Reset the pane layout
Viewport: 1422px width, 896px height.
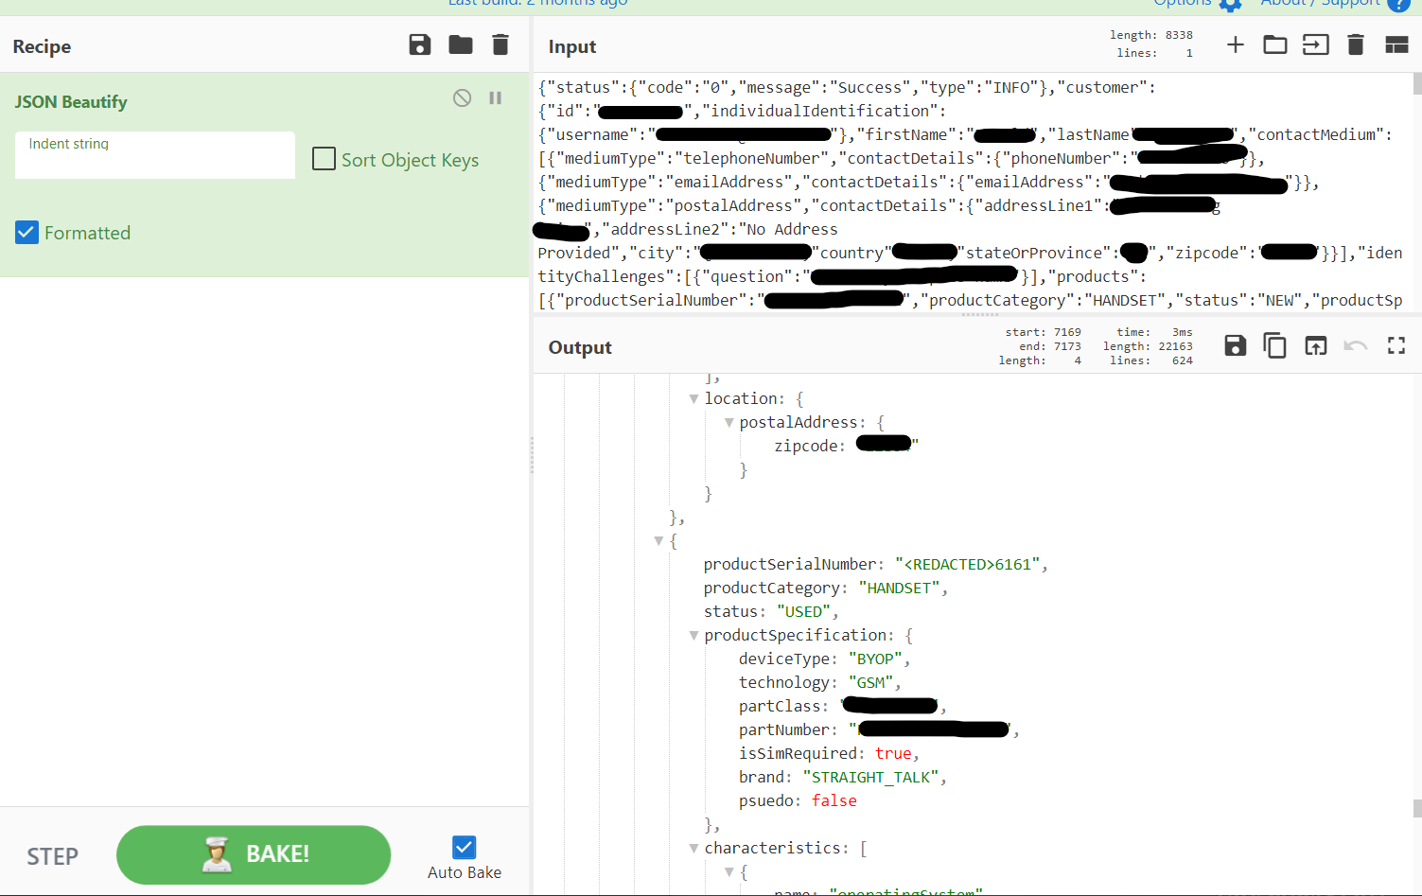click(1396, 44)
